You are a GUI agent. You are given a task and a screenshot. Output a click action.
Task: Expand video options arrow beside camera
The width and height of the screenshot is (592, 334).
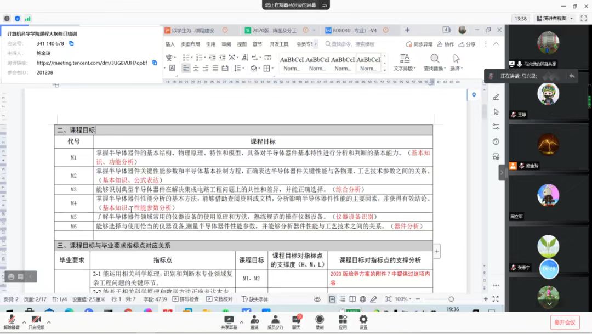tap(49, 322)
